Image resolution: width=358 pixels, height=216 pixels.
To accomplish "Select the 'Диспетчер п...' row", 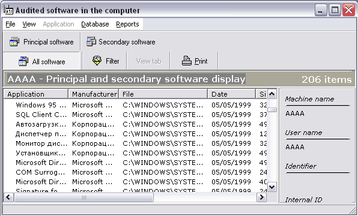I will tap(135, 134).
